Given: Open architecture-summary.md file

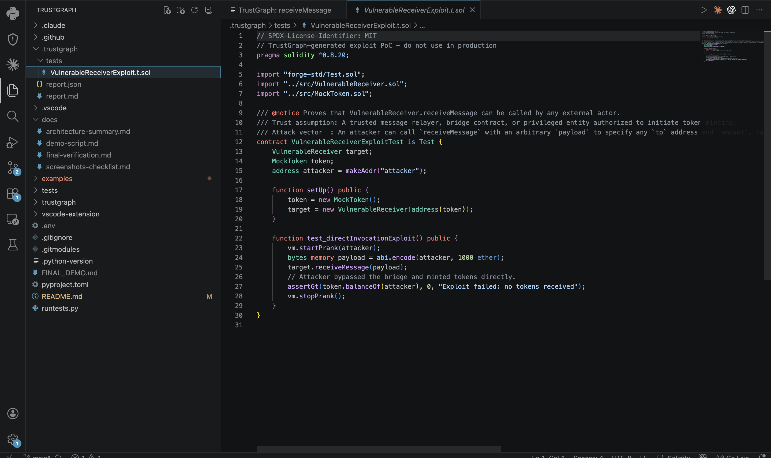Looking at the screenshot, I should [123, 131].
